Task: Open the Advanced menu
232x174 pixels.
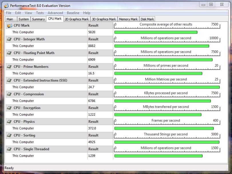Action: point(55,13)
